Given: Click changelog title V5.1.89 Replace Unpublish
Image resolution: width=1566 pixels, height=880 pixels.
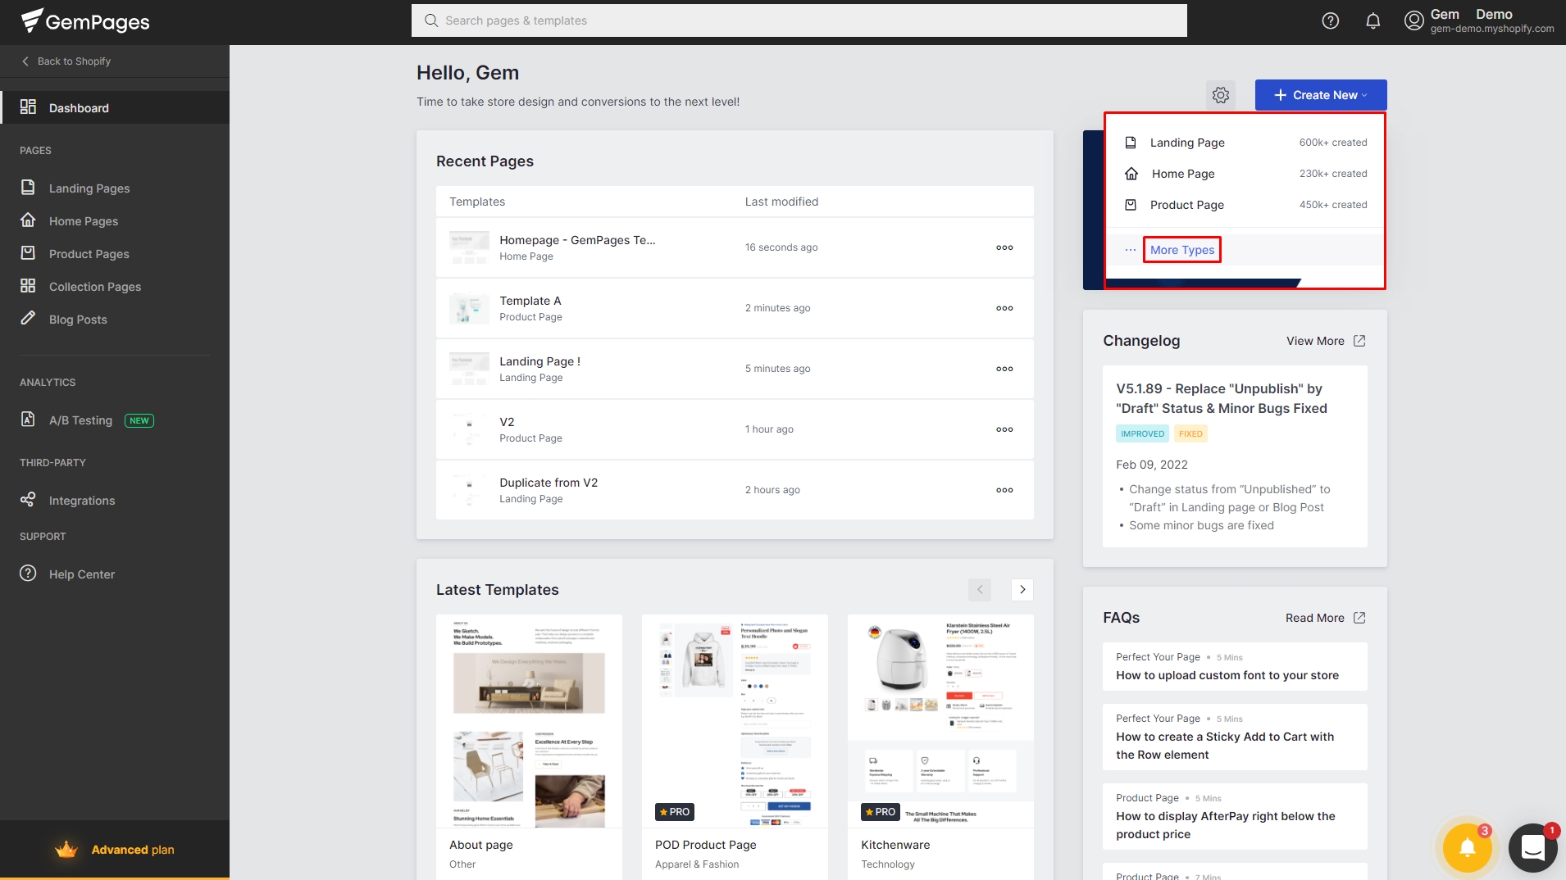Looking at the screenshot, I should point(1222,398).
